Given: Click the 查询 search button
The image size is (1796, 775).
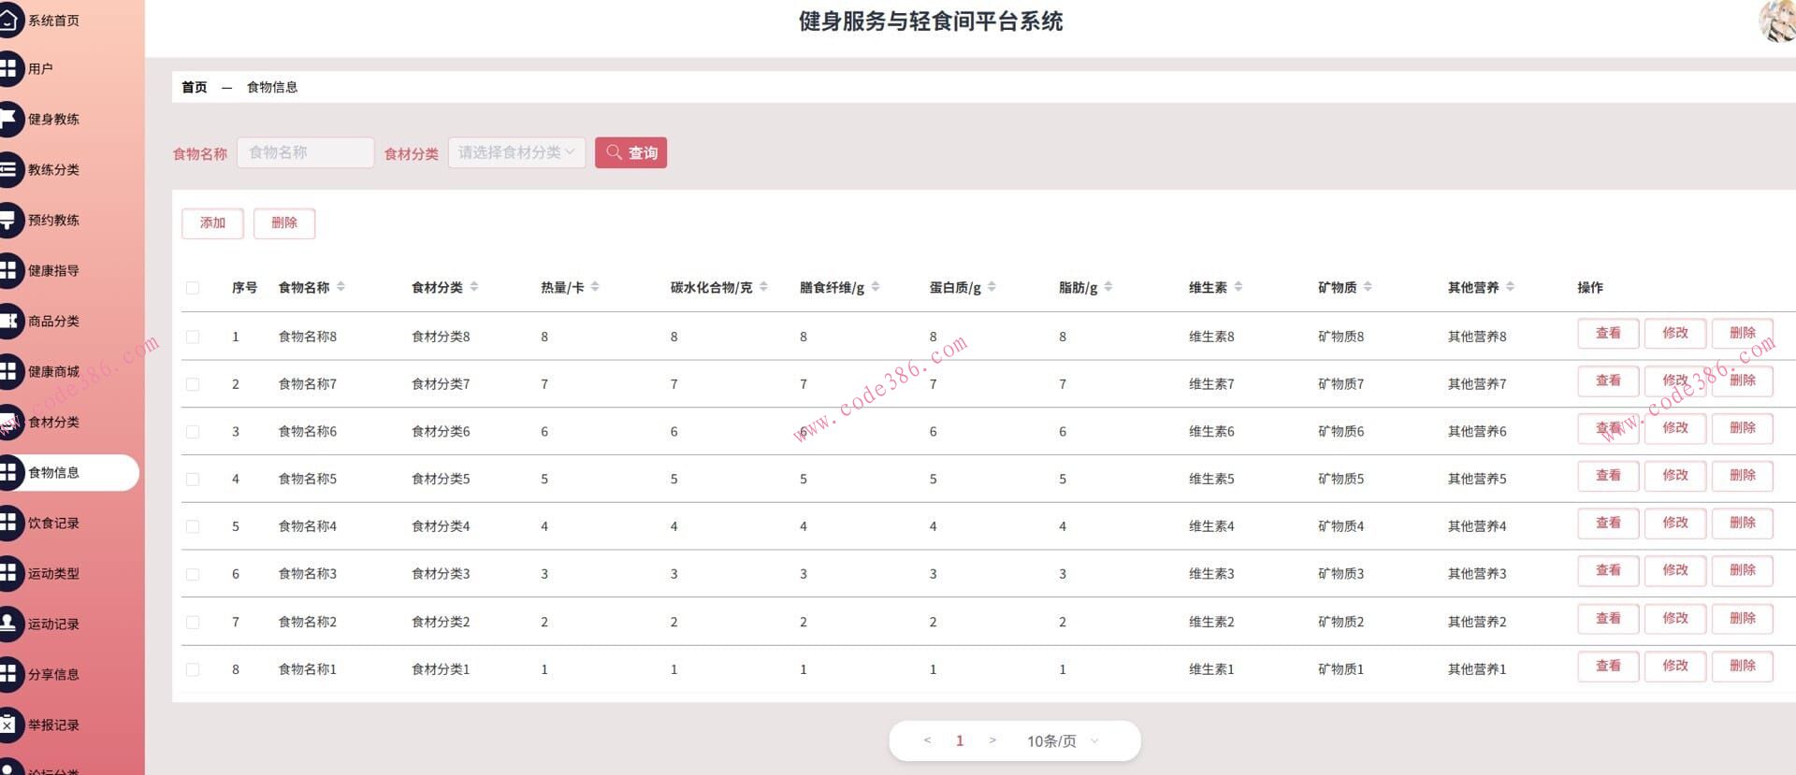Looking at the screenshot, I should 631,152.
